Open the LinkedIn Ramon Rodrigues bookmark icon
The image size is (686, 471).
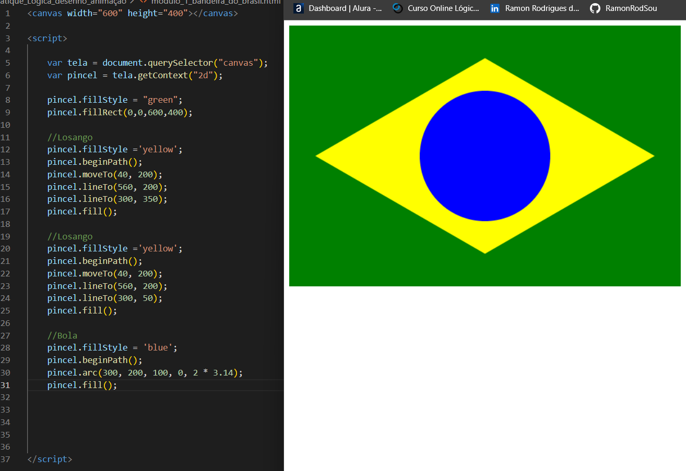(x=495, y=8)
